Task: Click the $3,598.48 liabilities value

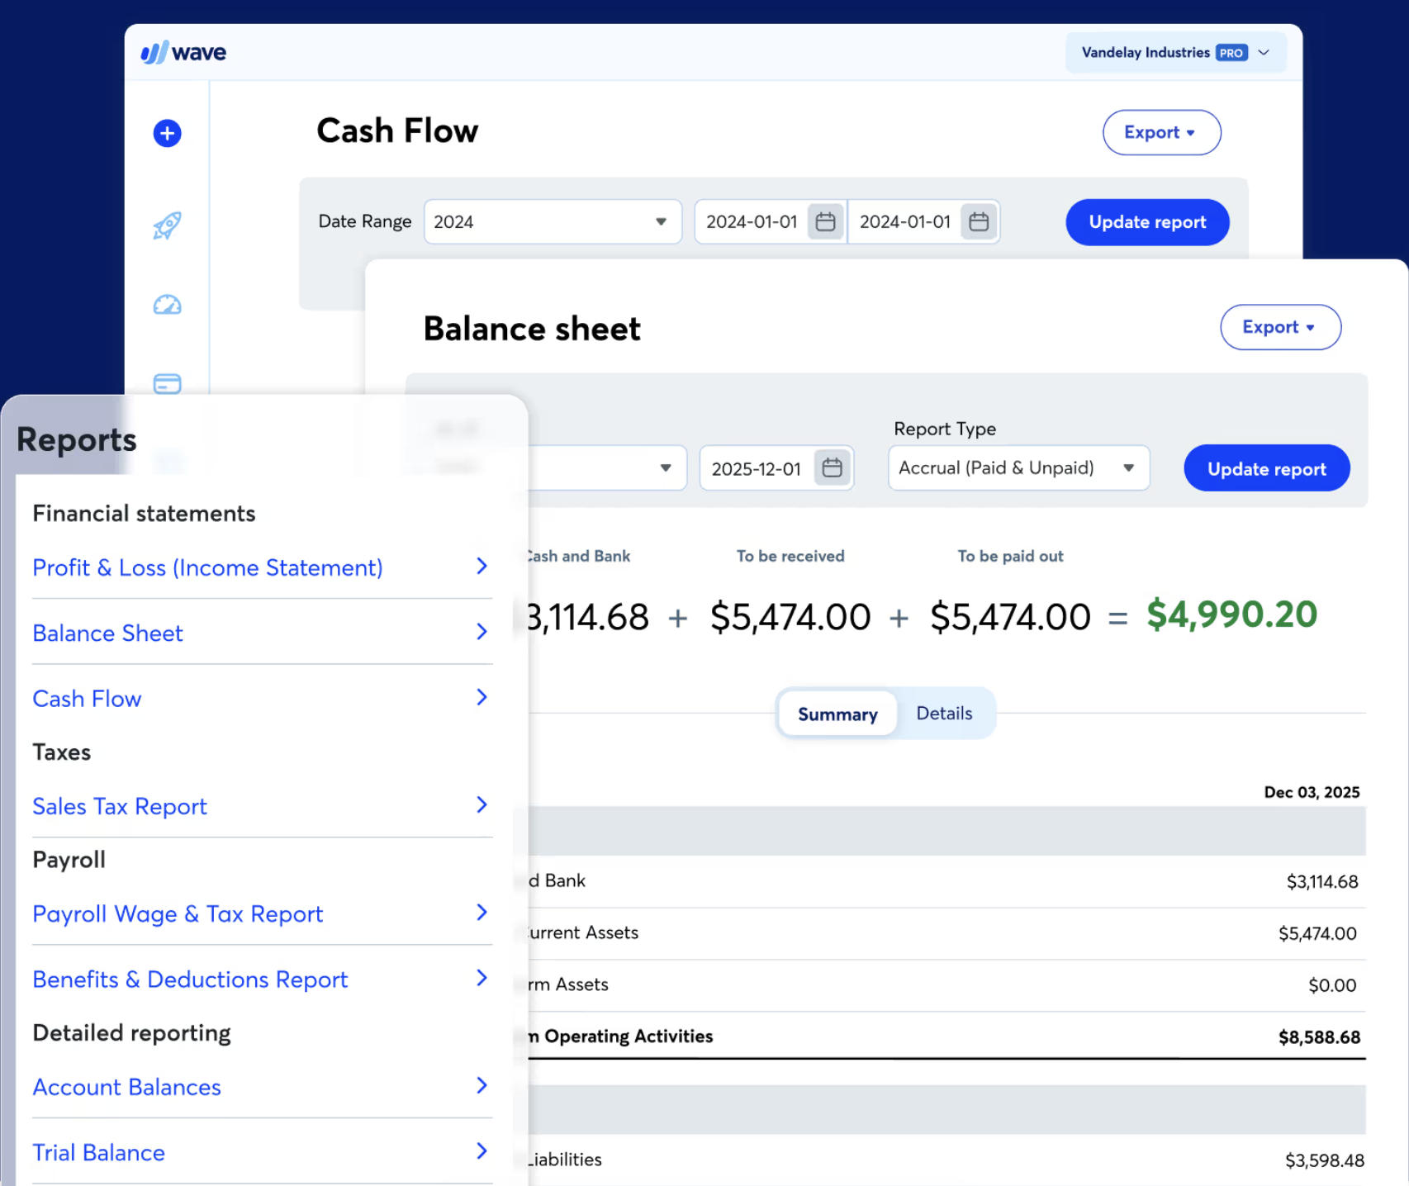Action: (x=1324, y=1160)
